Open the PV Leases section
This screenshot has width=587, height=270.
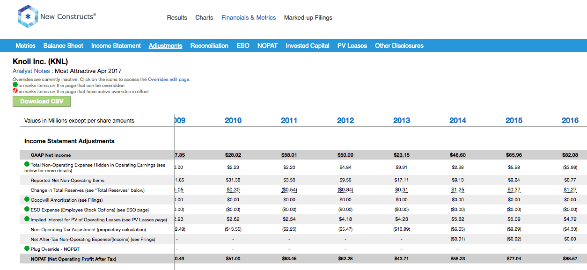pyautogui.click(x=352, y=45)
